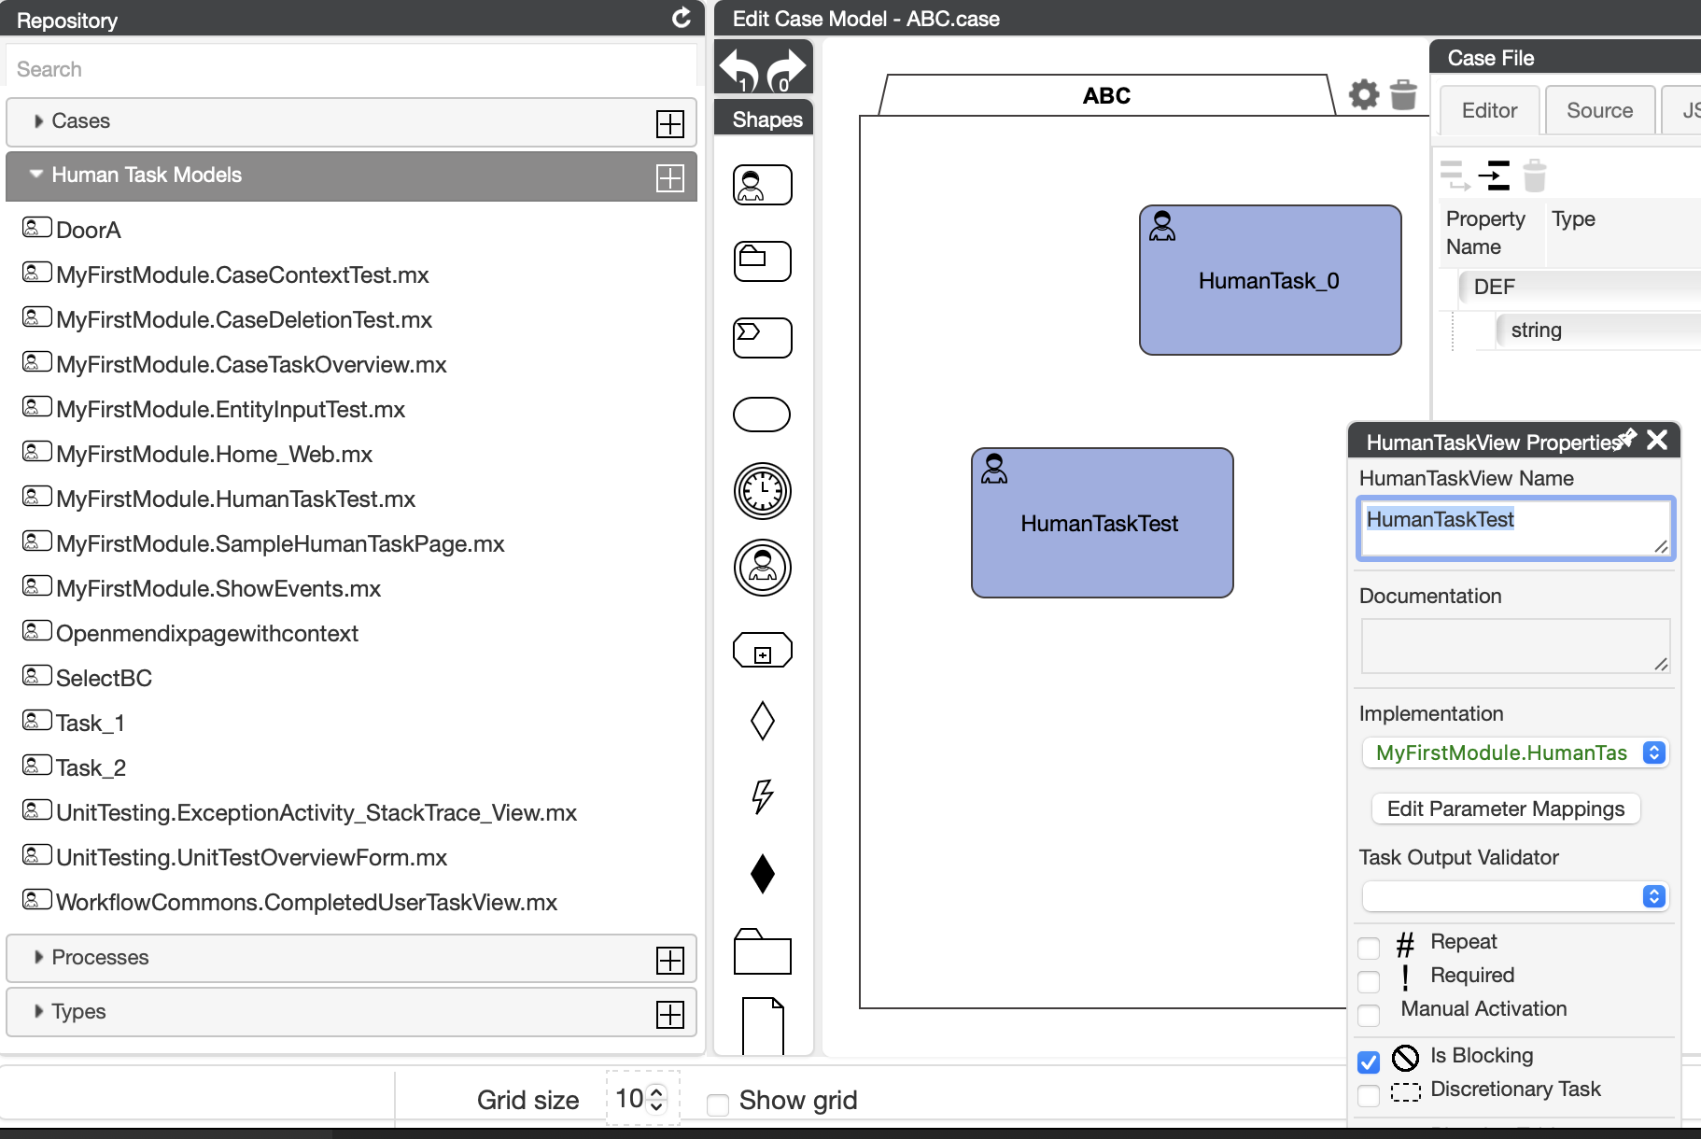Screen dimensions: 1701x1139
Task: Open the Task Output Validator dropdown
Action: click(1514, 896)
